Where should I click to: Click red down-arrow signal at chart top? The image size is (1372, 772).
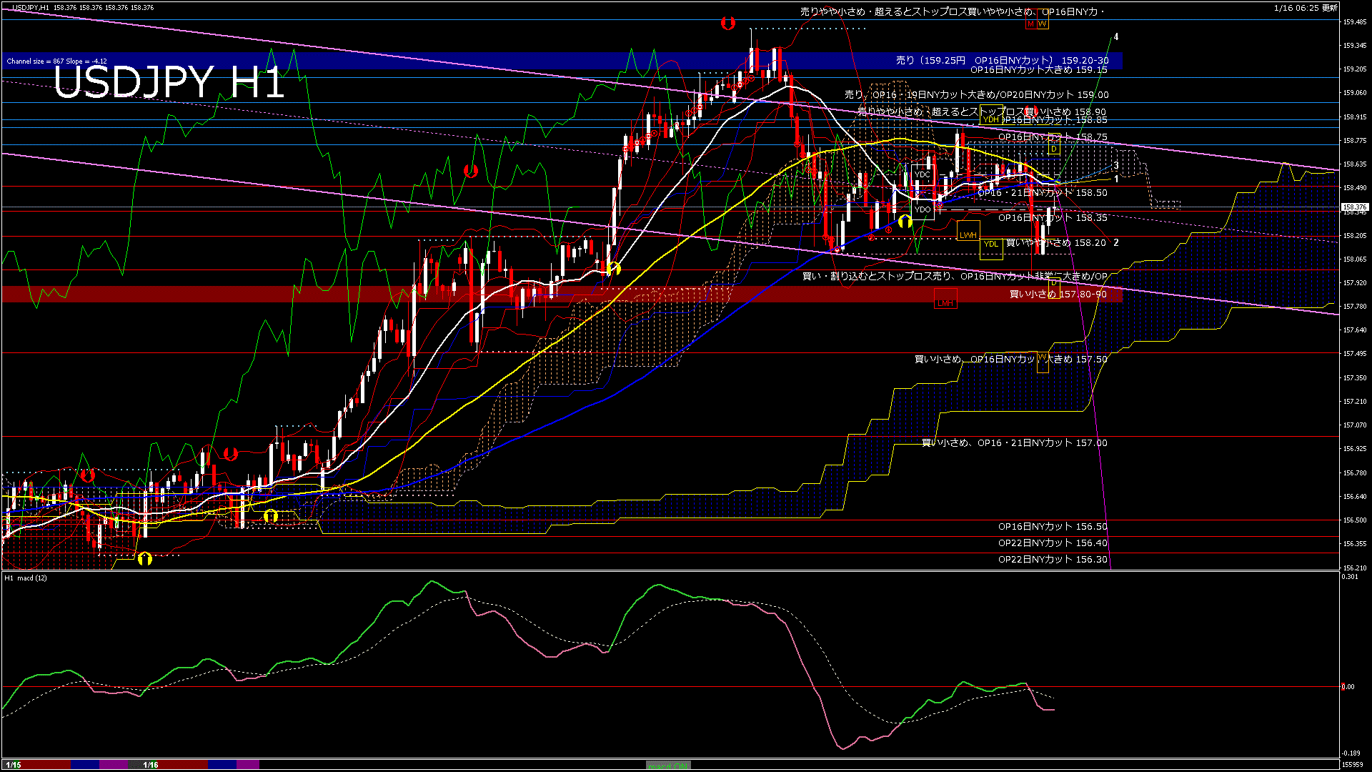pyautogui.click(x=727, y=24)
